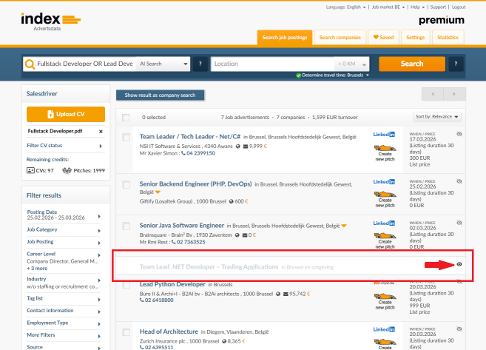The image size is (486, 350).
Task: Create new pitch for Senior Java Software Engineer
Action: 385,241
